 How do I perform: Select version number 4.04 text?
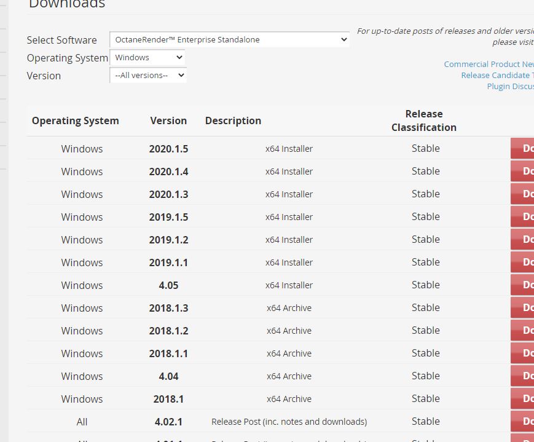168,376
